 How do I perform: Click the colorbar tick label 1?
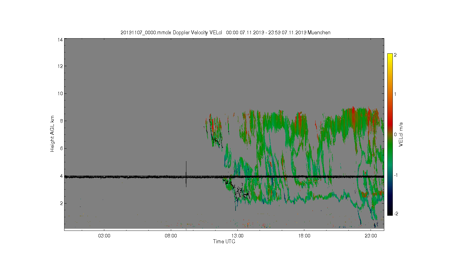coord(395,94)
